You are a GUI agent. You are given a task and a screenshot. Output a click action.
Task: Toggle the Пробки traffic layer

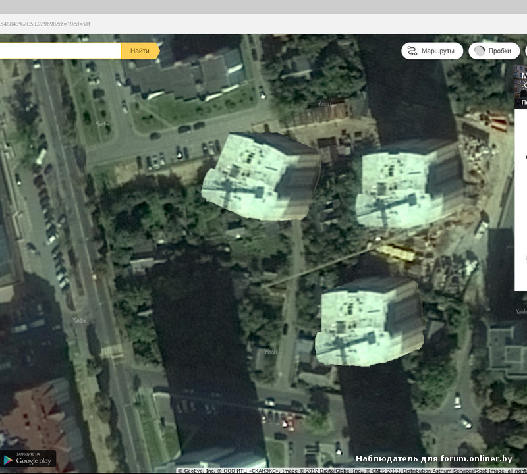(493, 51)
